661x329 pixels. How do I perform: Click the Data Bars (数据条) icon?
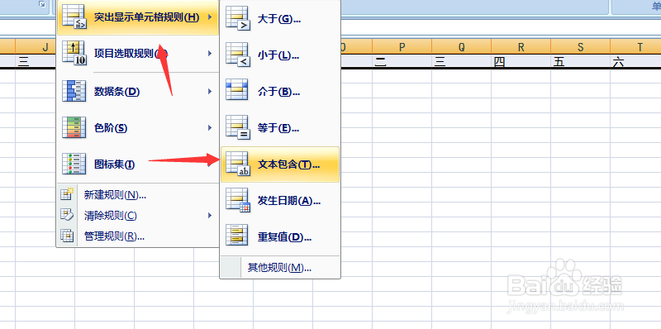[x=74, y=91]
